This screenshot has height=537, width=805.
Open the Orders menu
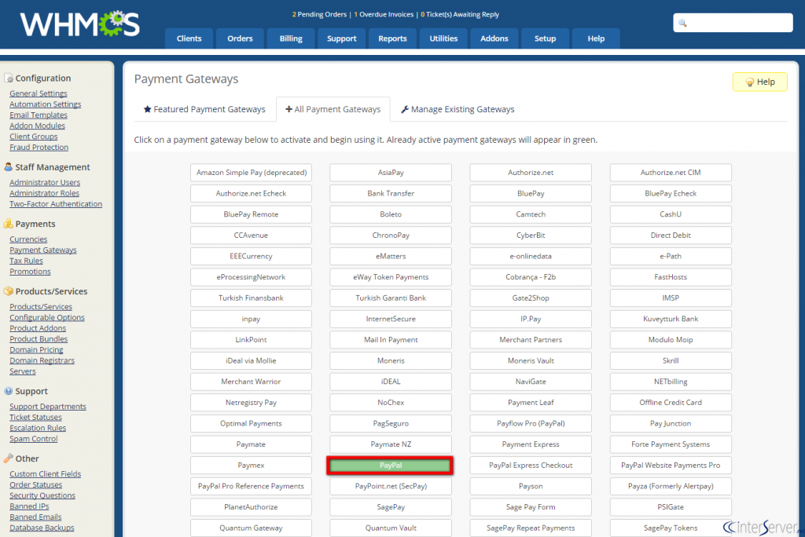pos(240,38)
